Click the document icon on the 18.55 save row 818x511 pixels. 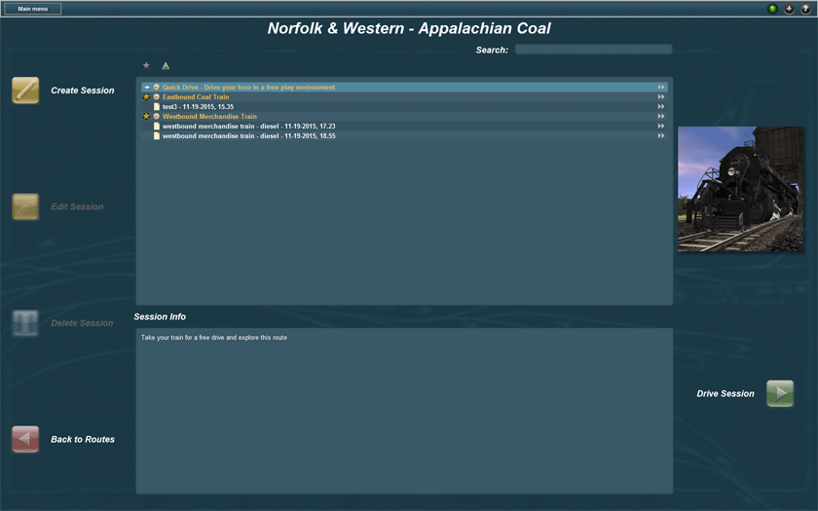(157, 135)
